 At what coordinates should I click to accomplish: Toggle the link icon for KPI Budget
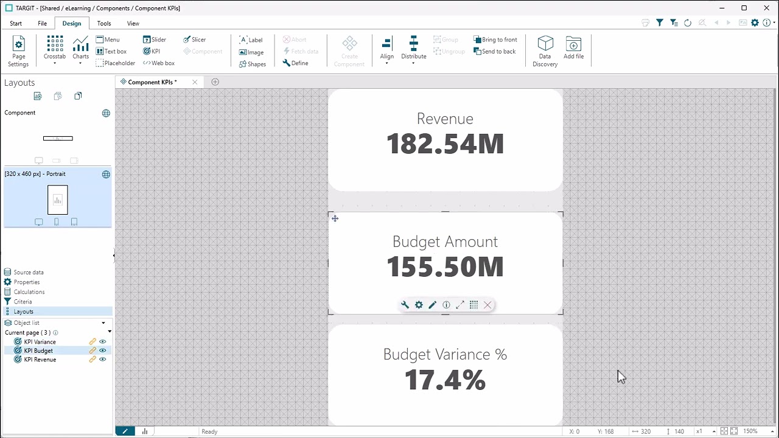[x=93, y=350]
